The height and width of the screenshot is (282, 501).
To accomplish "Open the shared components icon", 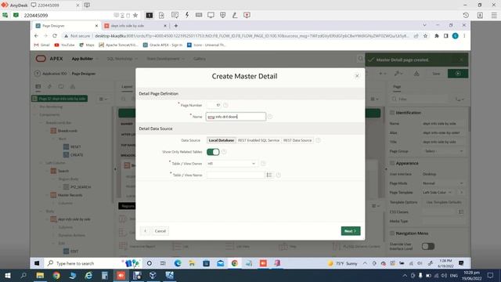I will click(416, 74).
